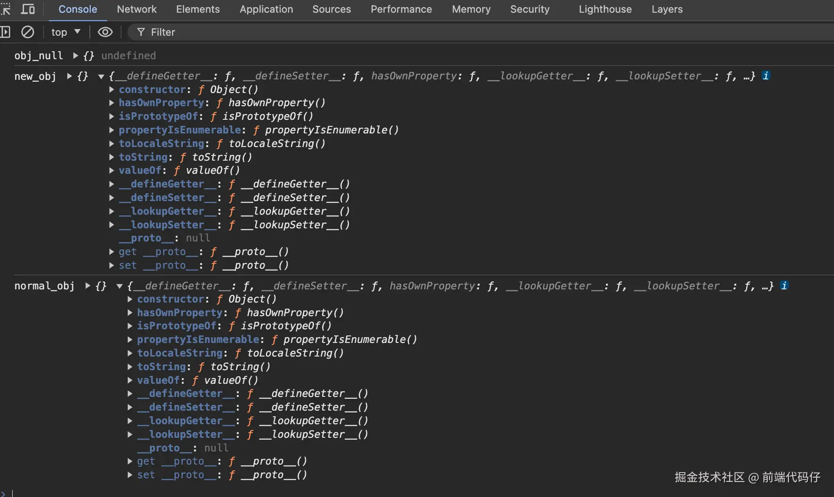Switch to the Memory tab
Viewport: 834px width, 497px height.
pos(471,9)
